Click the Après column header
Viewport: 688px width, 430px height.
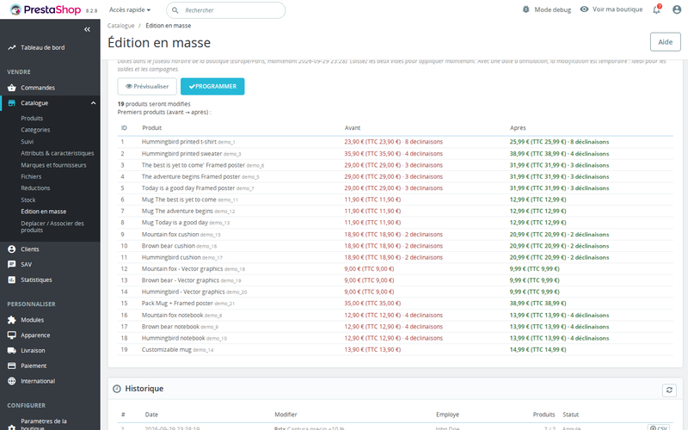518,127
